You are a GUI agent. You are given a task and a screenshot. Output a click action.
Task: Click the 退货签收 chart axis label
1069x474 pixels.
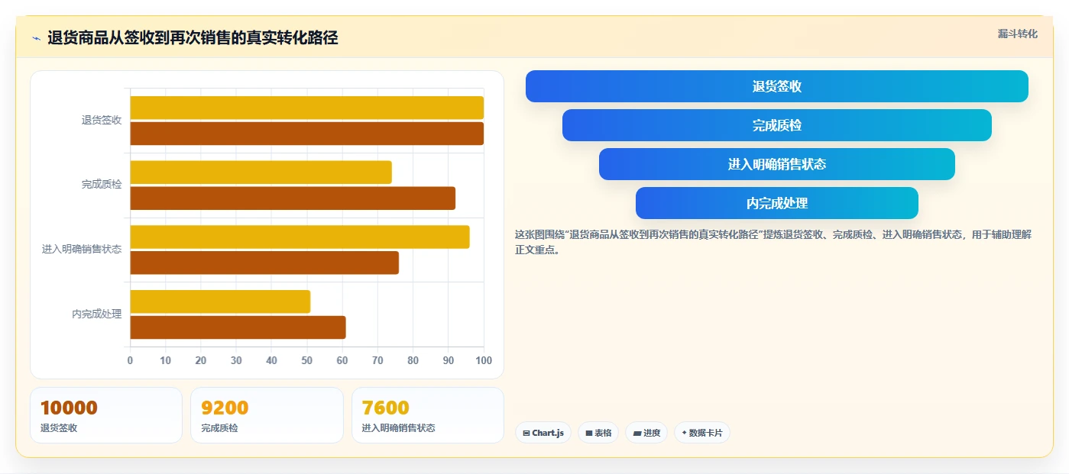point(102,120)
